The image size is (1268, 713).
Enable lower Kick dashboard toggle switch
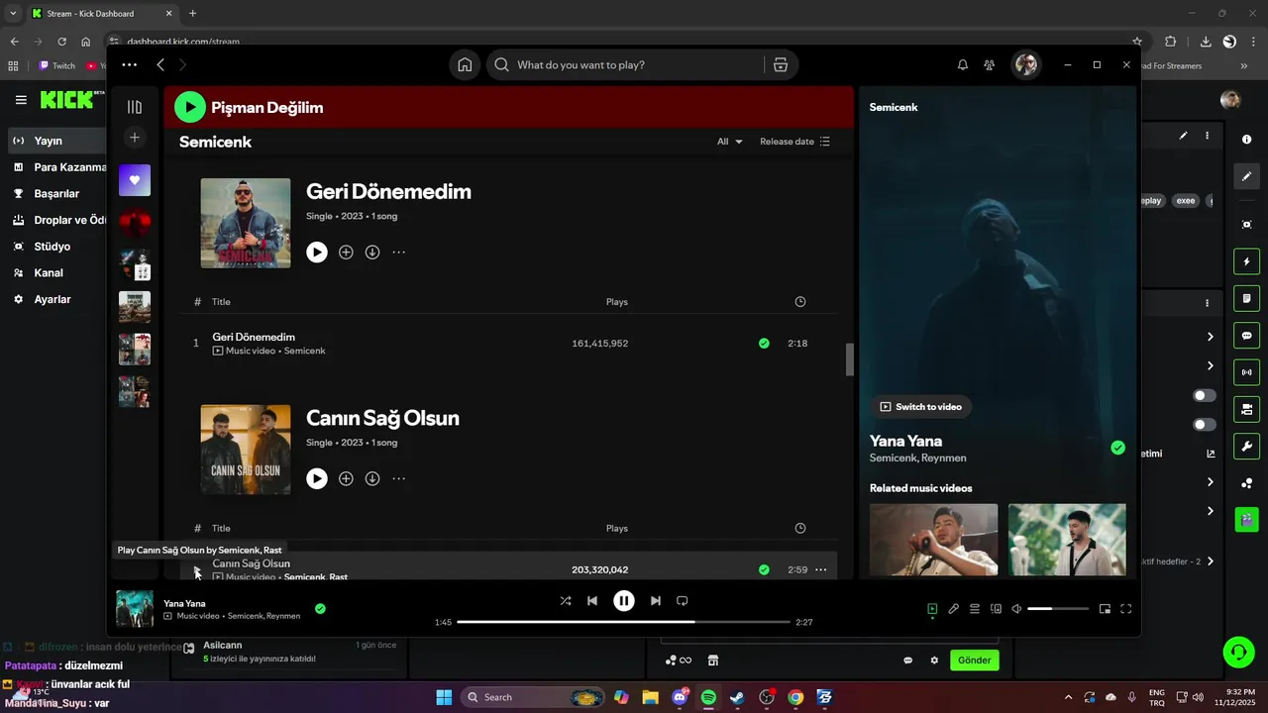click(x=1205, y=425)
